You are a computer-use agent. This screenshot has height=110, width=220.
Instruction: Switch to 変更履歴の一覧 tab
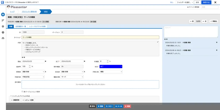21,26
